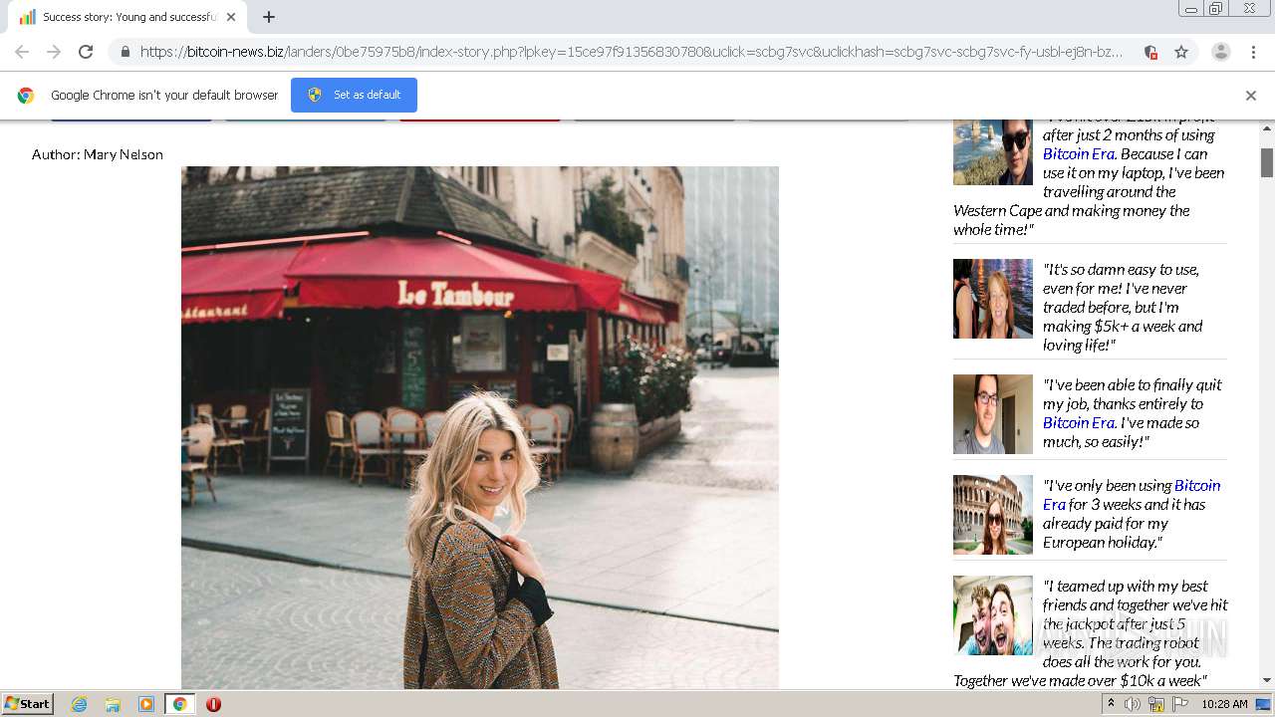Screen dimensions: 1275x717
Task: Click the address bar URL
Action: 632,52
